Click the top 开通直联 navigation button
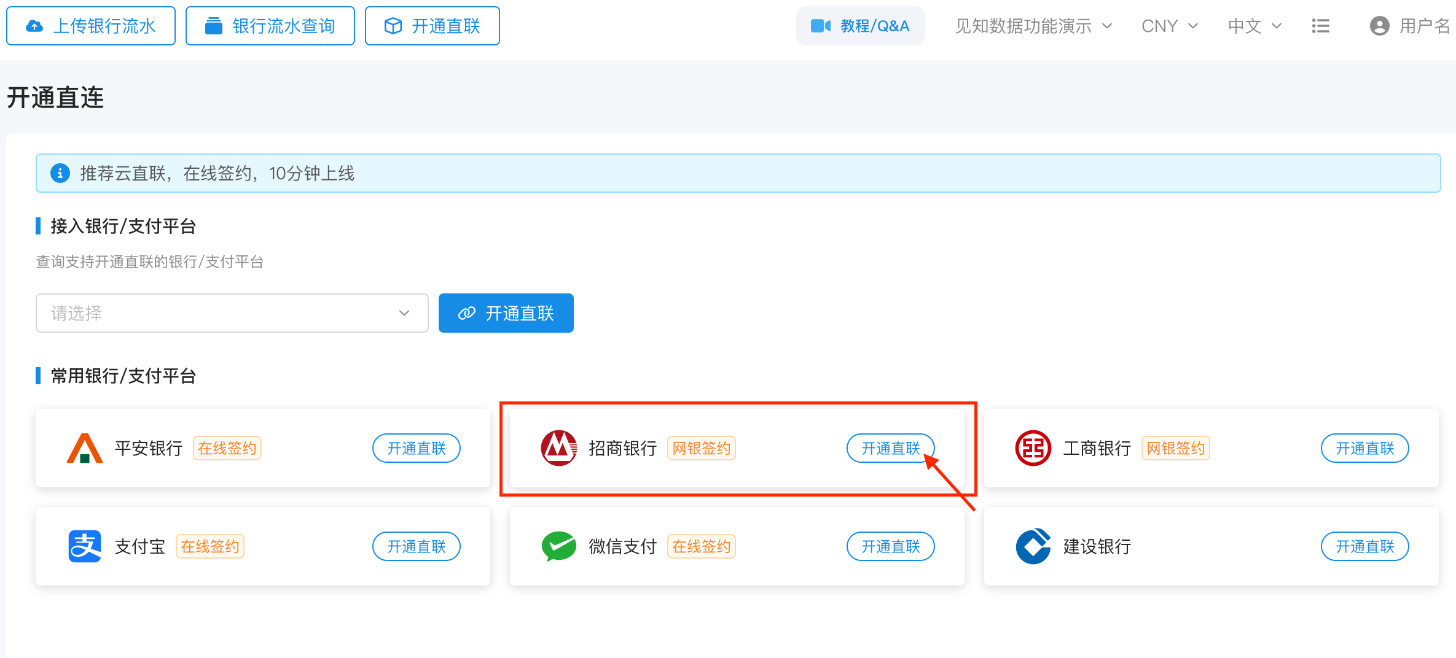This screenshot has height=658, width=1456. click(432, 26)
